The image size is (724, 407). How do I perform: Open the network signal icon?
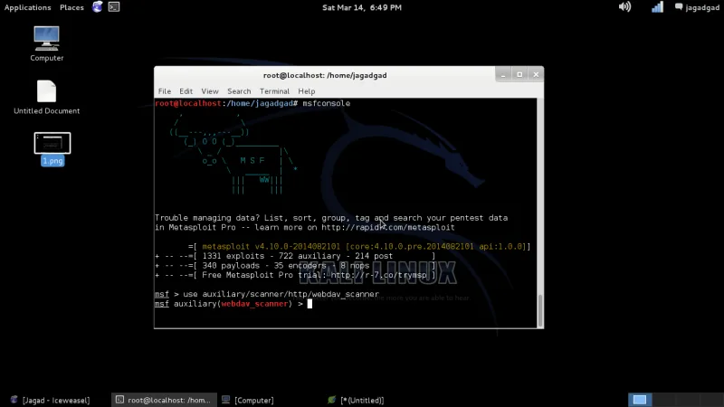tap(657, 7)
